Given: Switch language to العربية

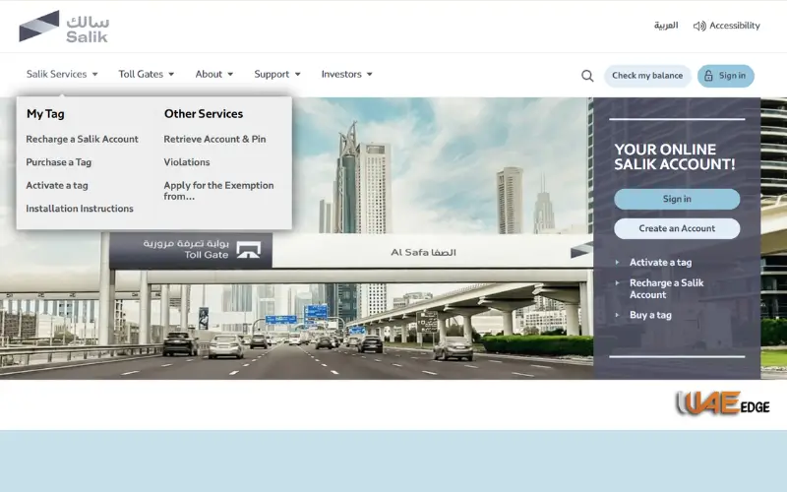Looking at the screenshot, I should click(x=666, y=26).
